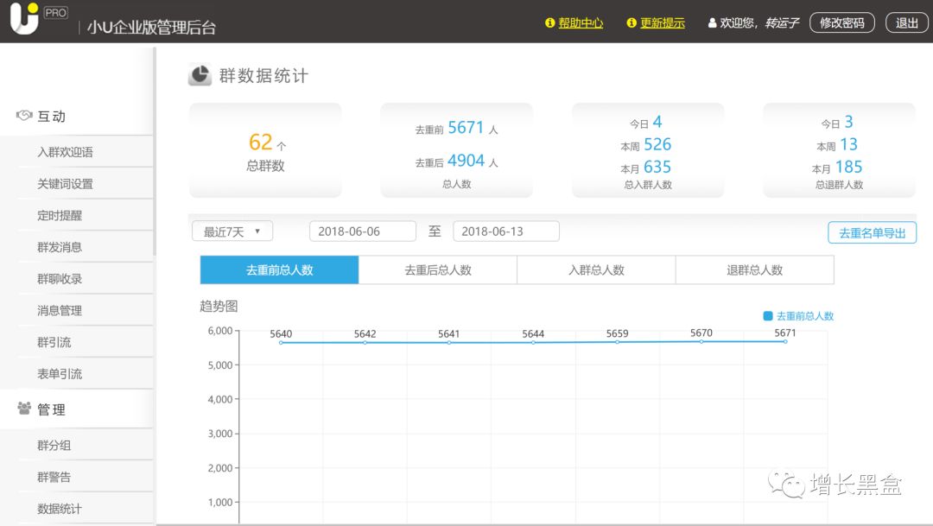Open 表单引流 in the sidebar
Viewport: 933px width, 526px height.
coord(60,374)
